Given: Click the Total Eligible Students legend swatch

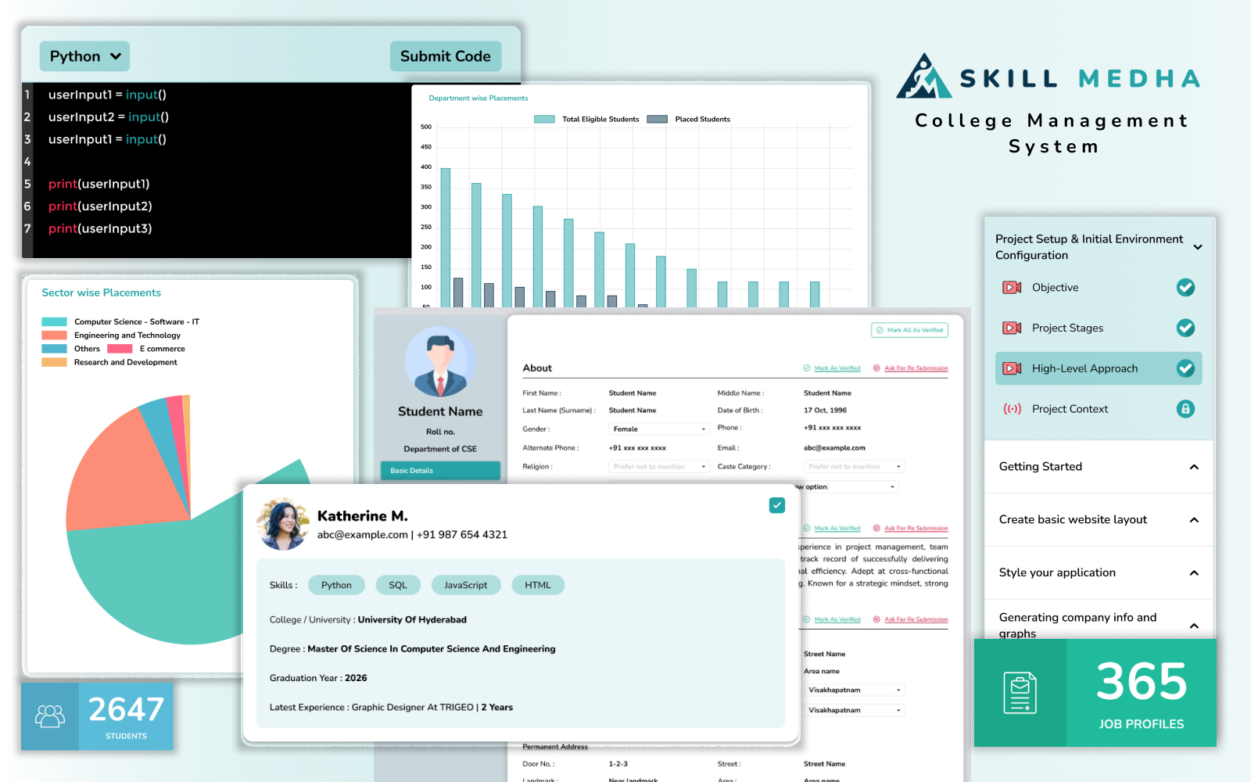Looking at the screenshot, I should (544, 120).
